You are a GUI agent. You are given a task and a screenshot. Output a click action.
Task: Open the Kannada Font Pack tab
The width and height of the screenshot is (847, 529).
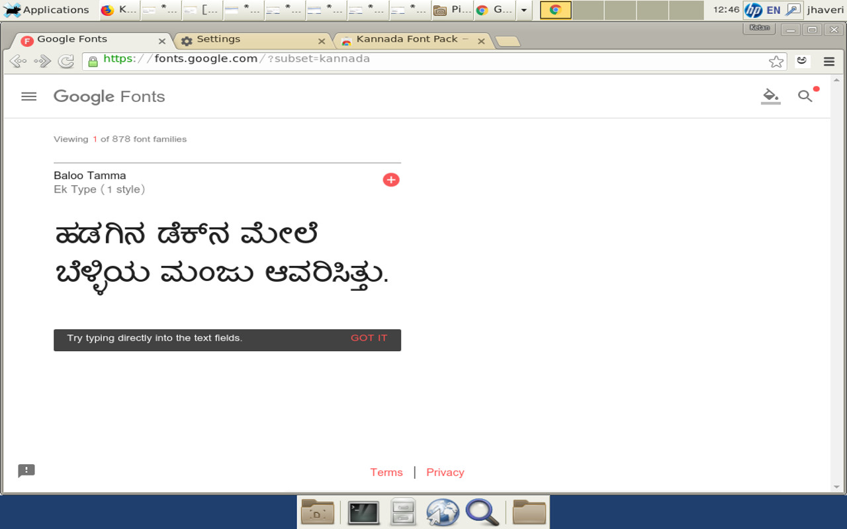(406, 39)
